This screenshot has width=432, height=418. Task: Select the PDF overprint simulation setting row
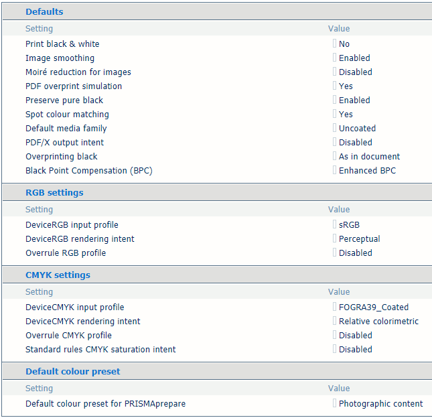(218, 86)
